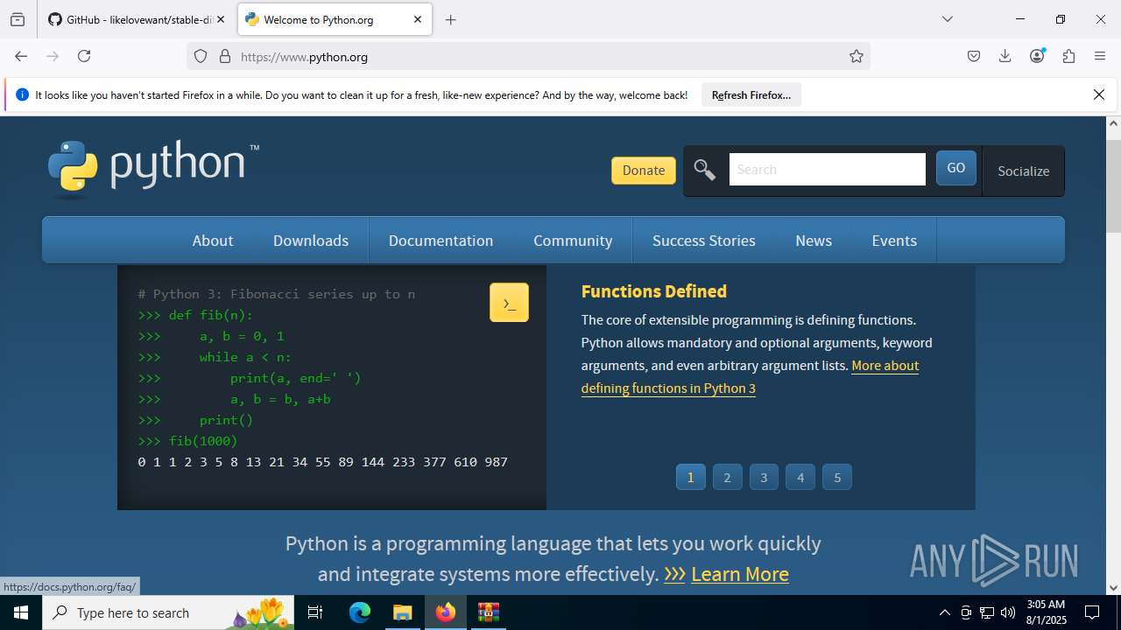Click the page scrollbar up arrow
1121x630 pixels.
(x=1114, y=123)
